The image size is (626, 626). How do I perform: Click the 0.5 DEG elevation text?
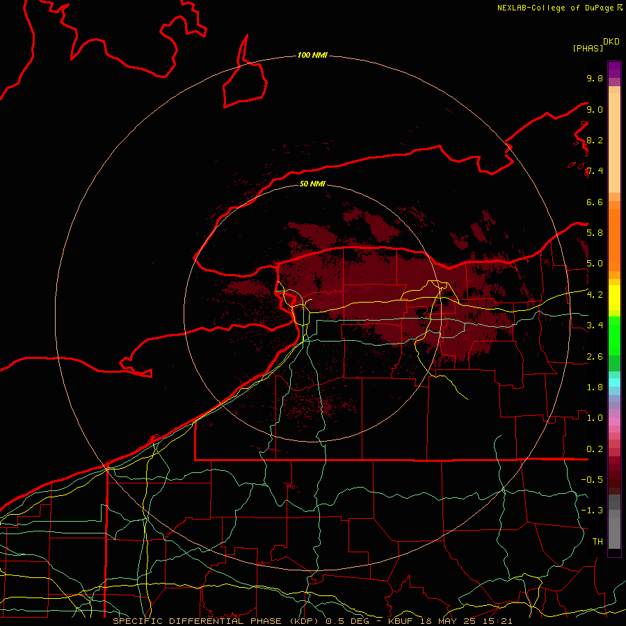[x=347, y=621]
